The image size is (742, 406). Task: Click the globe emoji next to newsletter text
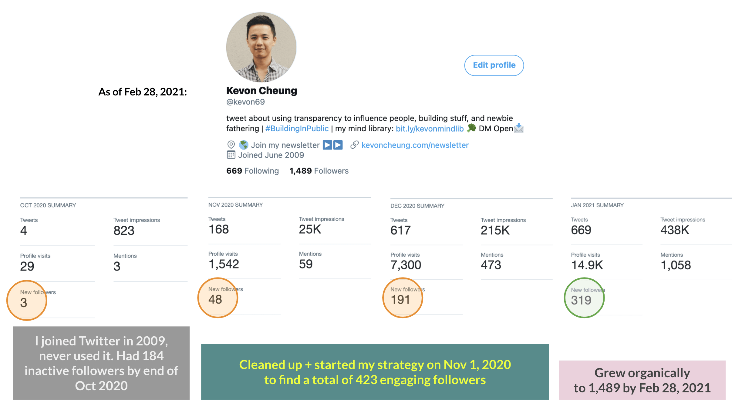pos(244,145)
